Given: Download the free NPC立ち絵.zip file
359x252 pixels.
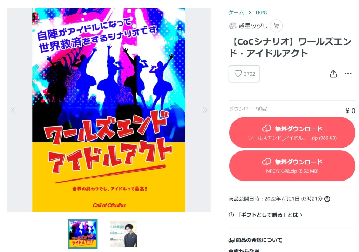Looking at the screenshot, I should (x=292, y=166).
